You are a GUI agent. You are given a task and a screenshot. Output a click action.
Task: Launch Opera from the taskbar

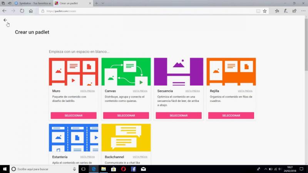[123, 169]
